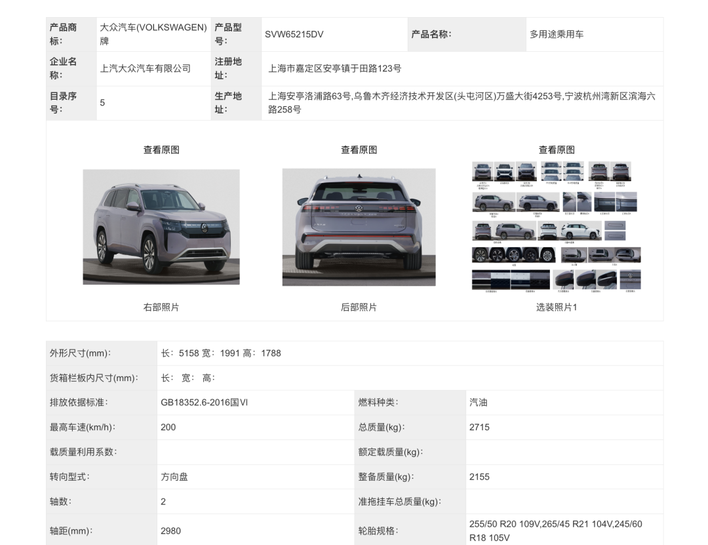708x545 pixels.
Task: Click the 目录序号 header label
Action: [x=63, y=103]
